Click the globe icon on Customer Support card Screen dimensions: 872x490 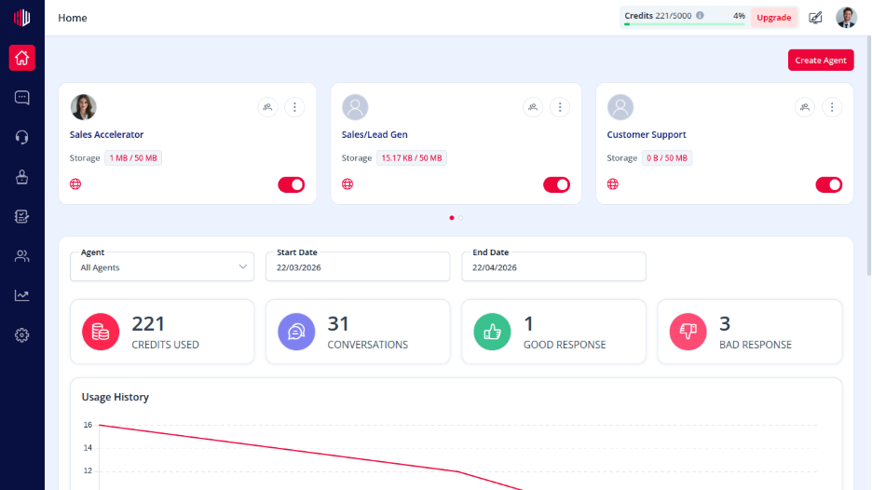coord(613,184)
